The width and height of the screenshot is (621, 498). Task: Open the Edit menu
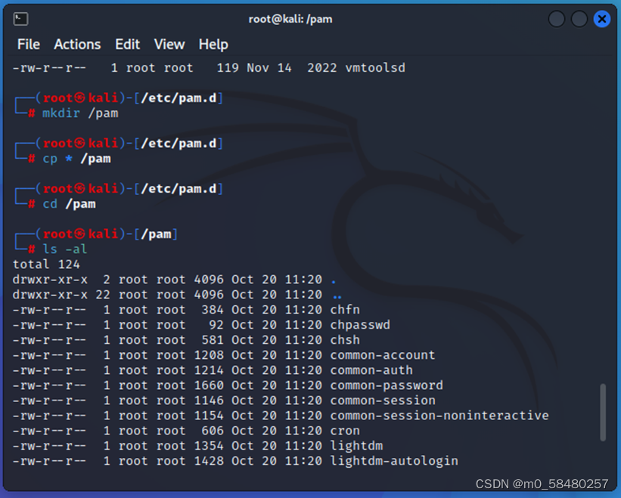127,45
